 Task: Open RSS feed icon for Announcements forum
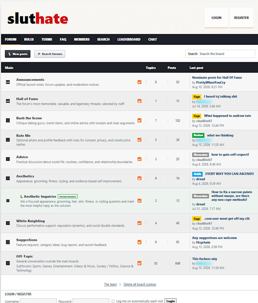pyautogui.click(x=139, y=82)
